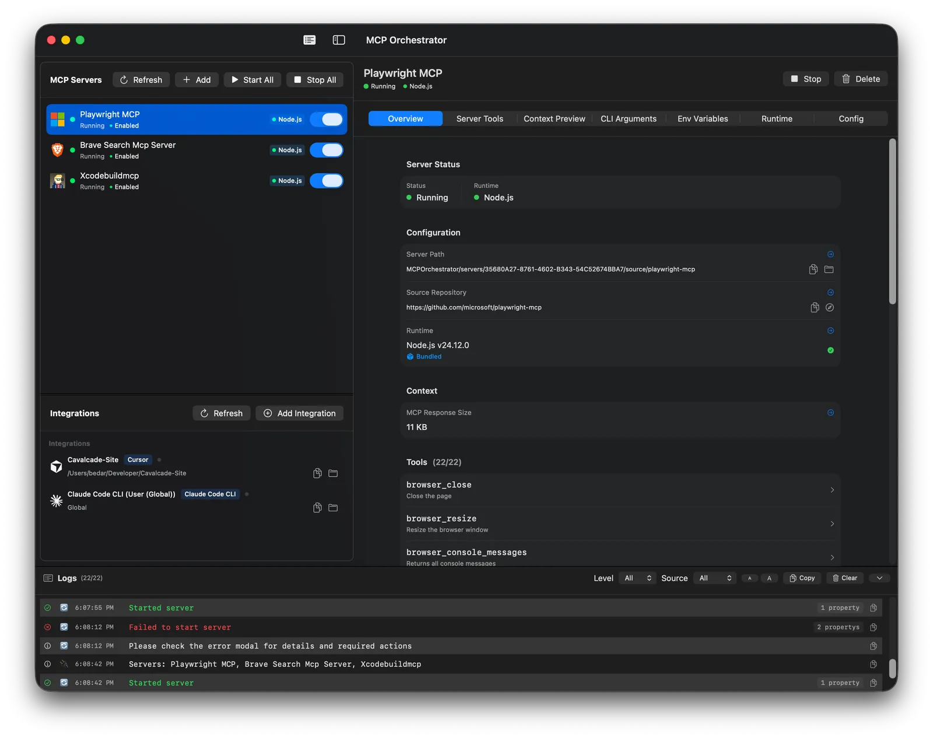The image size is (933, 738).
Task: Open the Source filter dropdown
Action: pos(714,578)
